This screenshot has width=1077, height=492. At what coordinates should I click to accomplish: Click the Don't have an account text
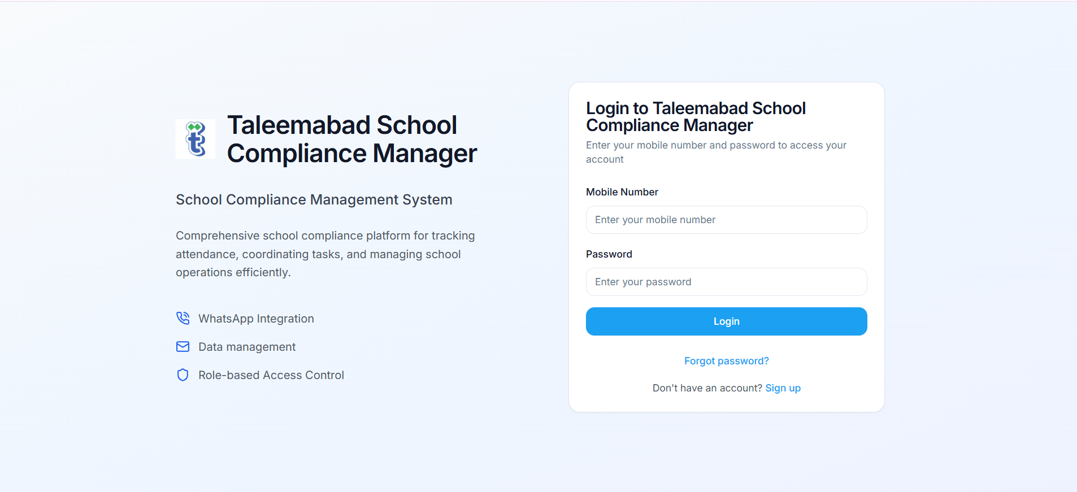[707, 388]
